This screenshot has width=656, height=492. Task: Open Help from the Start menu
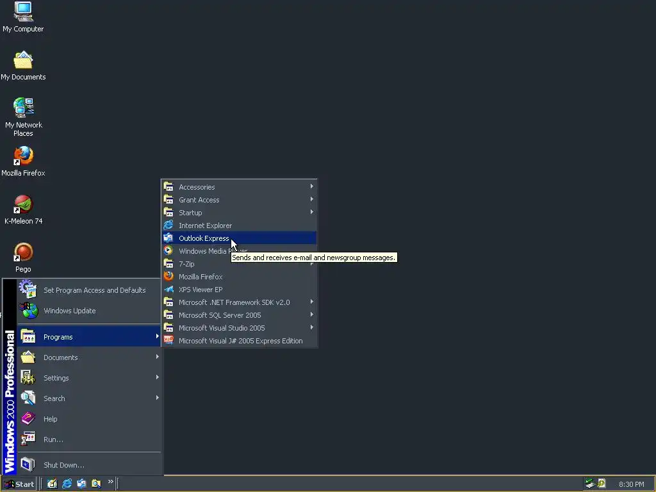click(88, 419)
